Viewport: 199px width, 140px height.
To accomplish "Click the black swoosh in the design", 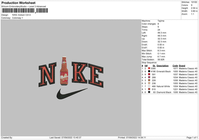I will tap(72, 94).
